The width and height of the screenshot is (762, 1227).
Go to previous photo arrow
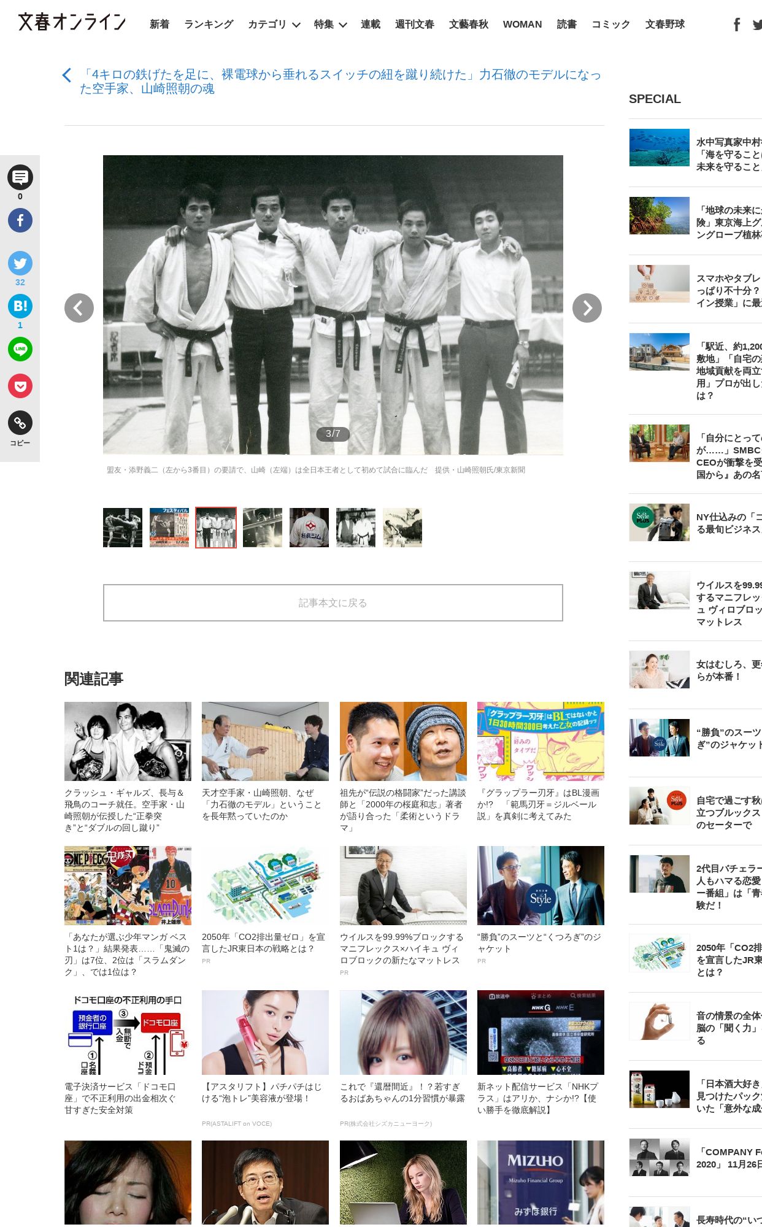(x=79, y=308)
